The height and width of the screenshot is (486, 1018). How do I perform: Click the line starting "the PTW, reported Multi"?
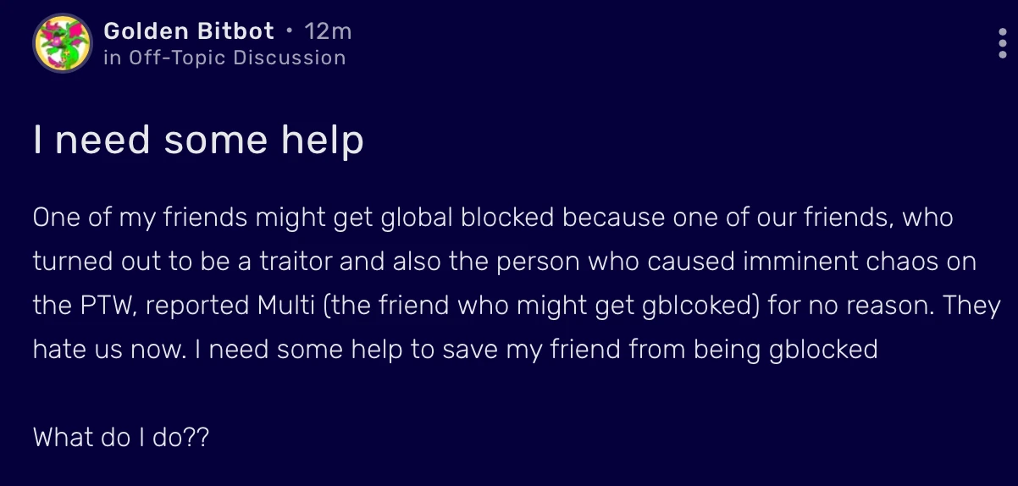click(x=517, y=305)
